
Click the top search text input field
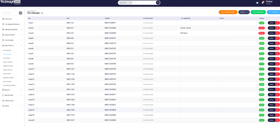pyautogui.click(x=144, y=3)
